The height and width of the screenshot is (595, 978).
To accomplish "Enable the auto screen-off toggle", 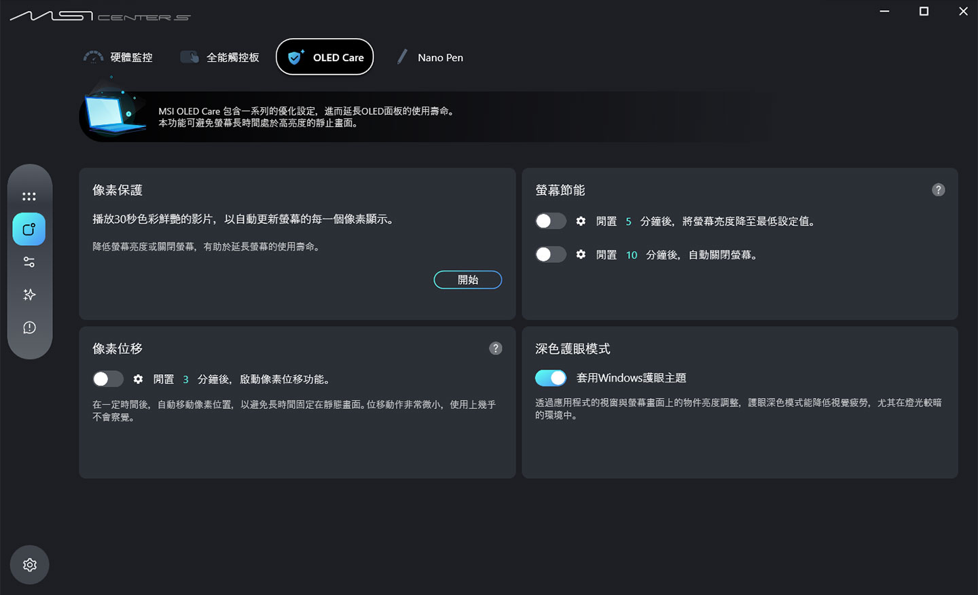I will [551, 254].
